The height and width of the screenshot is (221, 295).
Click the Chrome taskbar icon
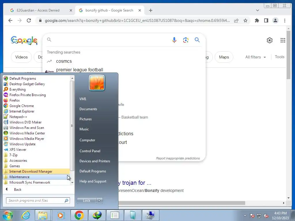pyautogui.click(x=79, y=215)
